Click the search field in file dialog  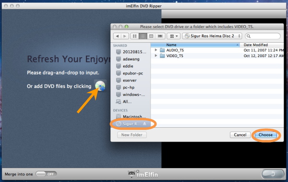tap(263, 36)
